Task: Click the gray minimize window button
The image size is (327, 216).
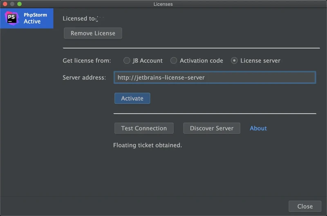Action: 12,4
